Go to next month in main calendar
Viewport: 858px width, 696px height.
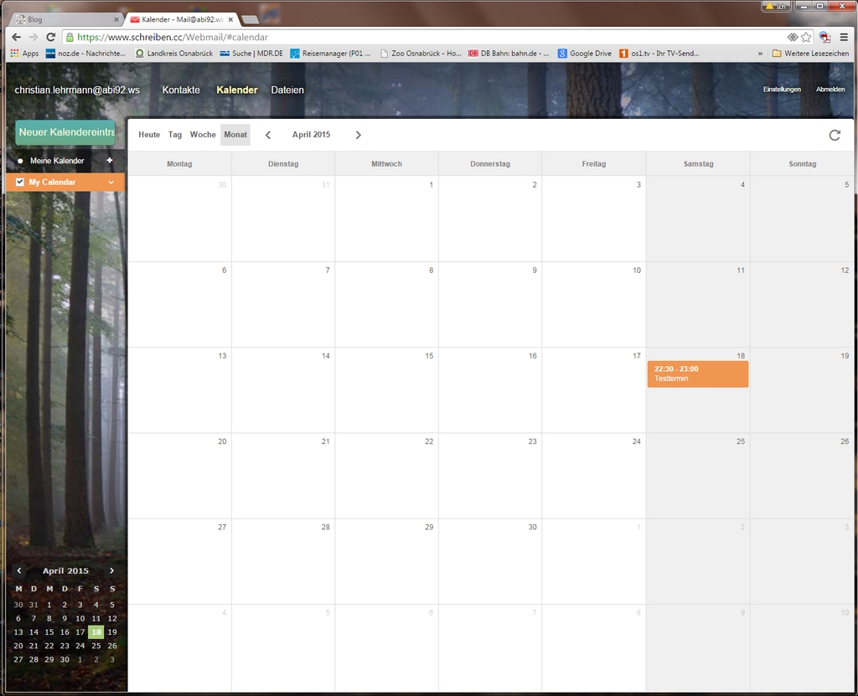tap(359, 135)
